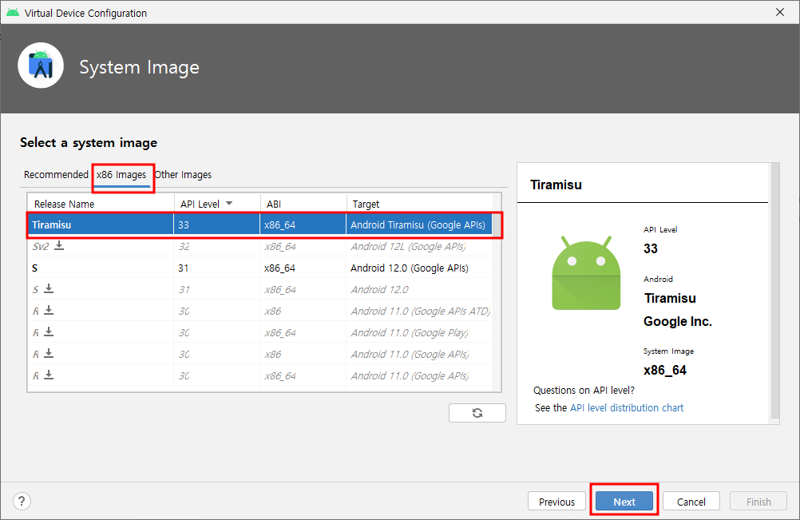Viewport: 800px width, 520px height.
Task: Click the Android icon in title bar
Action: [13, 12]
